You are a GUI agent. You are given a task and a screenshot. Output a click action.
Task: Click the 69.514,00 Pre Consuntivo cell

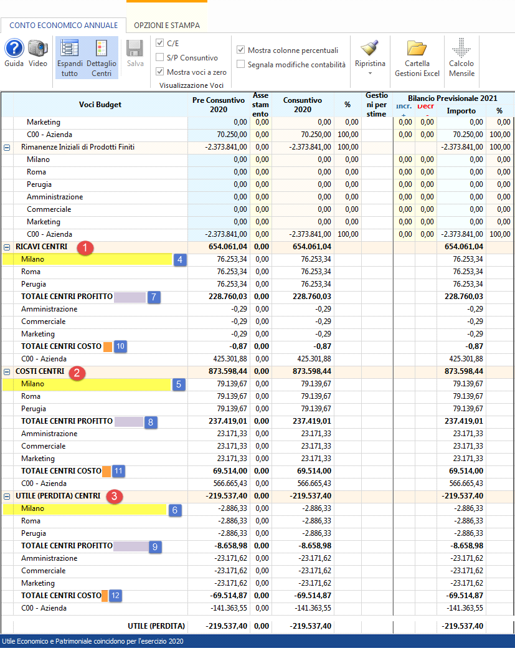[x=219, y=471]
